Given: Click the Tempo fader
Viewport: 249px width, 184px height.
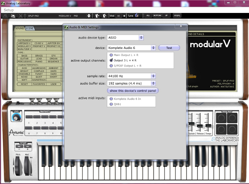Looking at the screenshot, I should pos(208,125).
